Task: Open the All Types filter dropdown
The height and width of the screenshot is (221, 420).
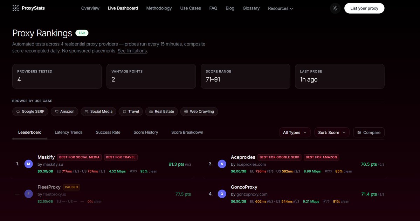Action: [295, 133]
